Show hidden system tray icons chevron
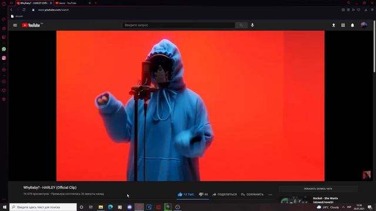 coord(343,207)
